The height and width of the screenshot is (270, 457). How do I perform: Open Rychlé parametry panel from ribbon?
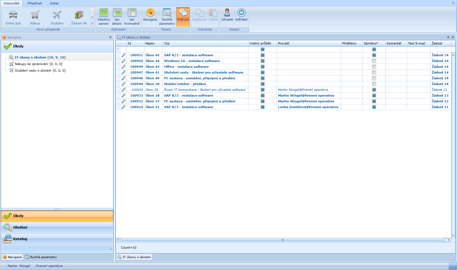[167, 13]
